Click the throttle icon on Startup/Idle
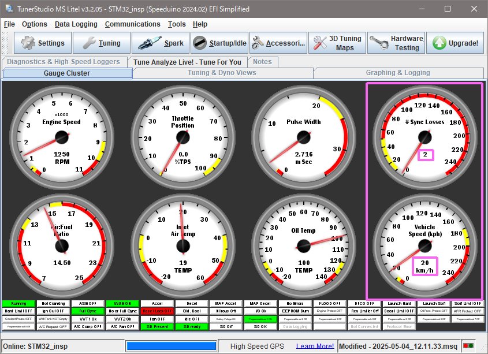 pyautogui.click(x=199, y=43)
